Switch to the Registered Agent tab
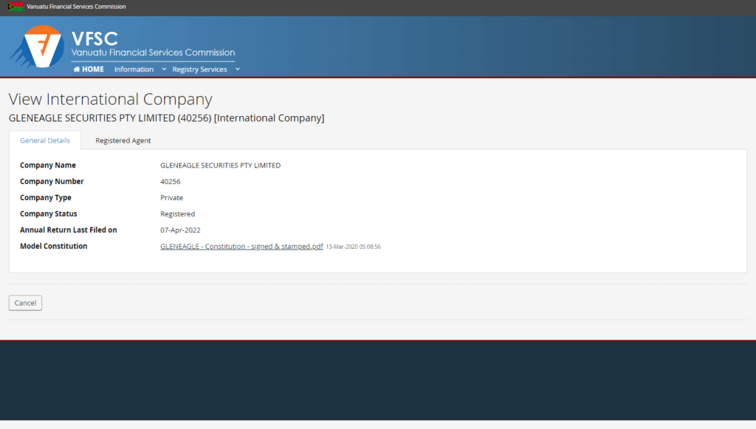 coord(123,140)
